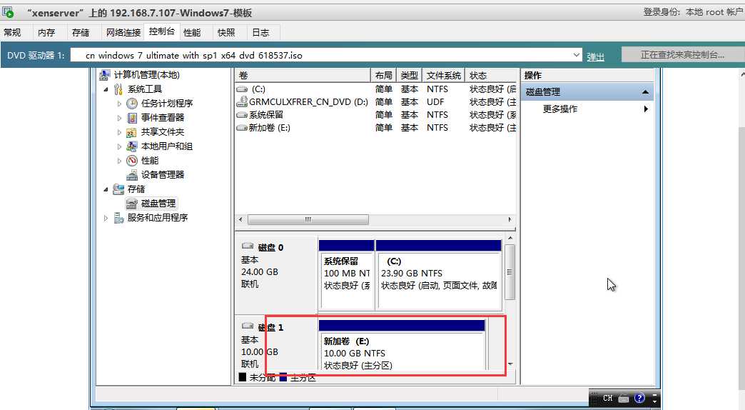Click the disk view scroll down arrow

pos(510,364)
